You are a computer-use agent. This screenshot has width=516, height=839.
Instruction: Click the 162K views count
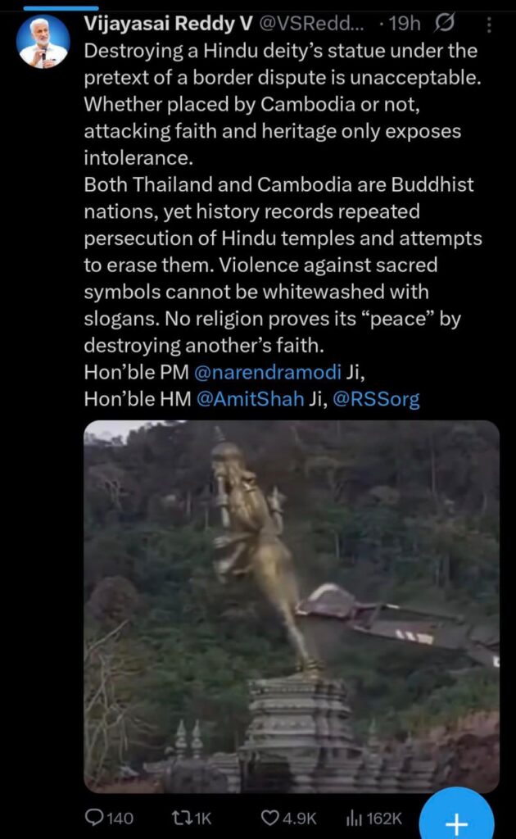tap(384, 819)
